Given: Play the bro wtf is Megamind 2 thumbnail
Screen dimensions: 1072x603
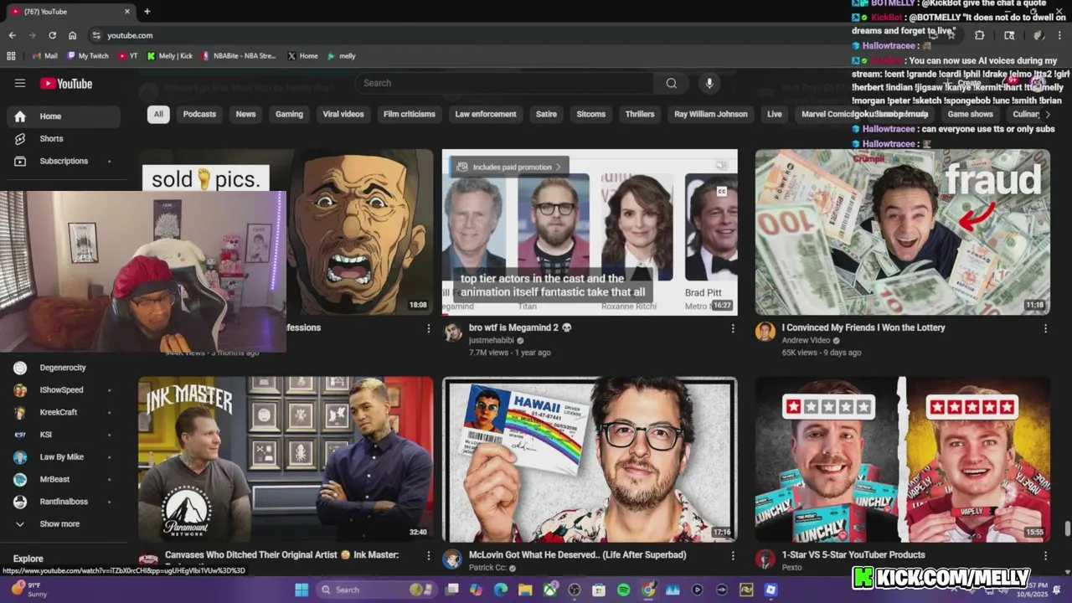Looking at the screenshot, I should (x=590, y=232).
